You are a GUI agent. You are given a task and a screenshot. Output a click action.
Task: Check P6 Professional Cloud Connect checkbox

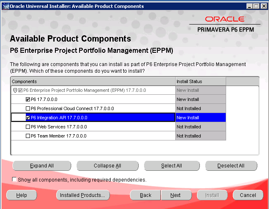click(28, 108)
